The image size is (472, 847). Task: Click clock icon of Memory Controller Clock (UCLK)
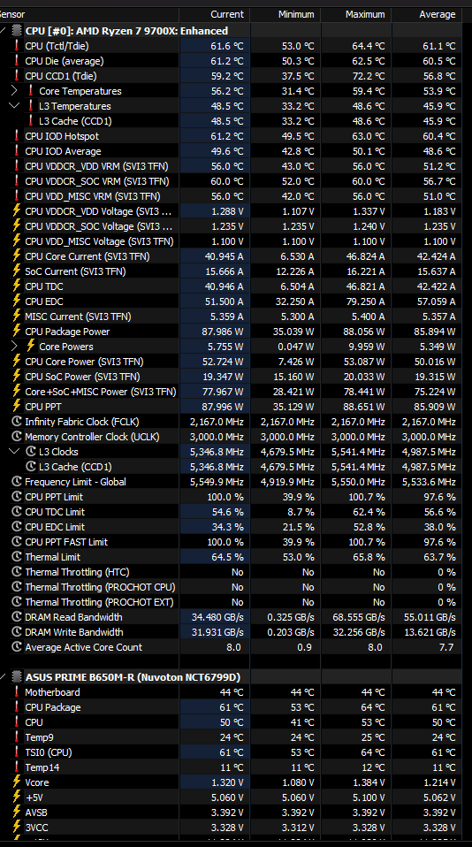[17, 437]
